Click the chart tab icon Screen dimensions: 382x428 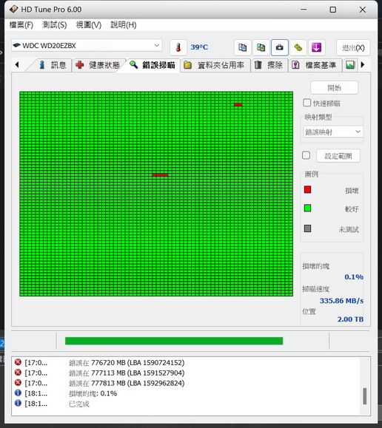point(350,65)
